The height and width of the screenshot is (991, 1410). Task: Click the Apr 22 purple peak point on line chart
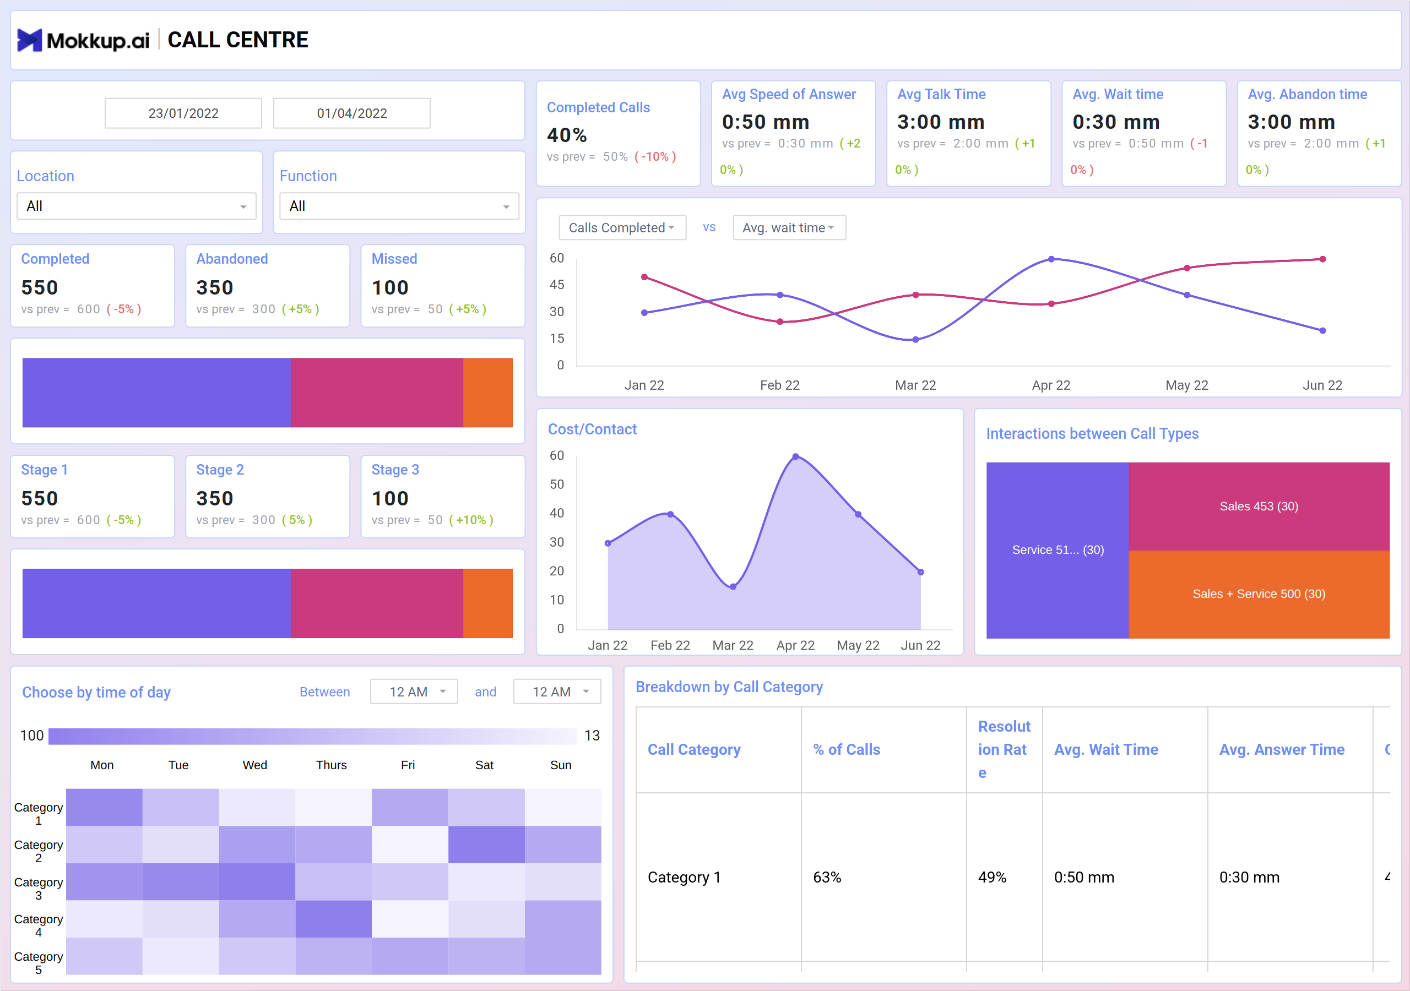(1051, 259)
